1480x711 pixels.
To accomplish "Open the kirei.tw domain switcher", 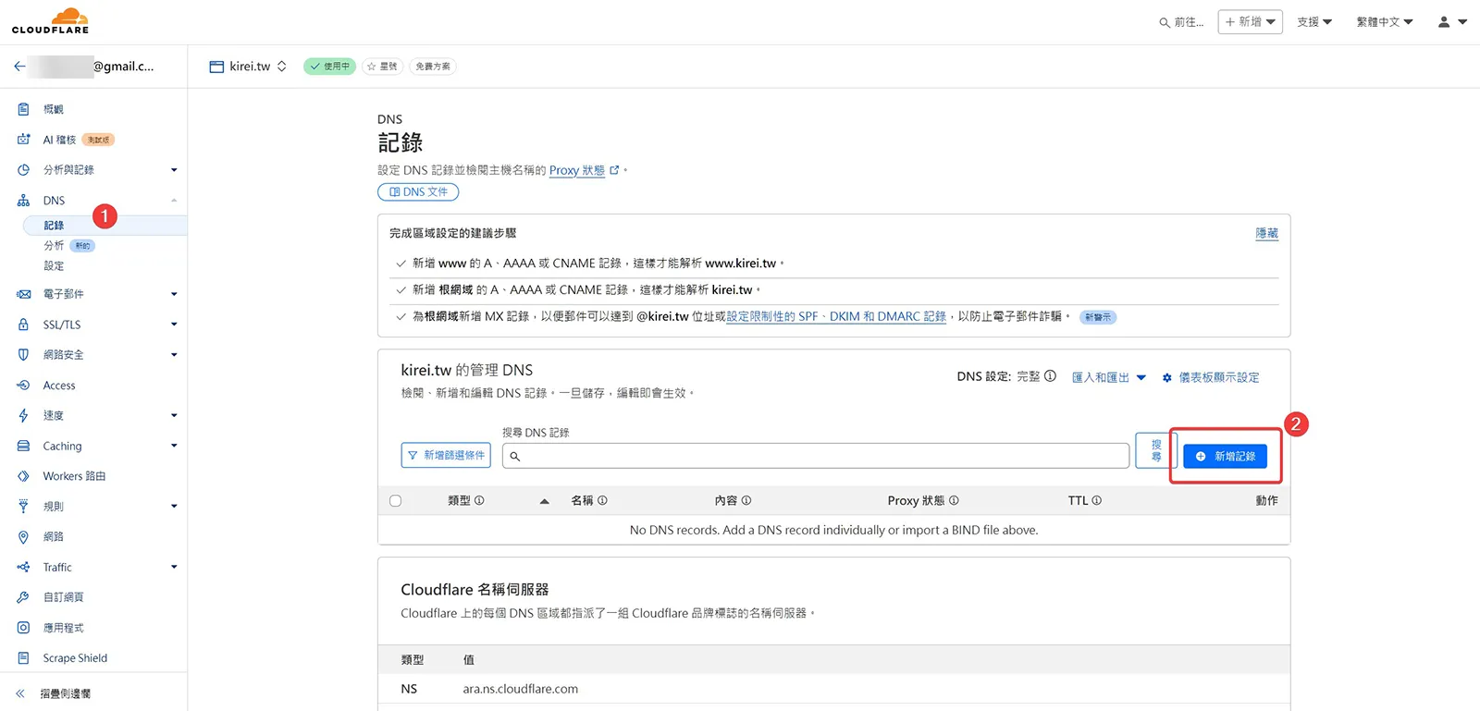I will click(x=249, y=67).
